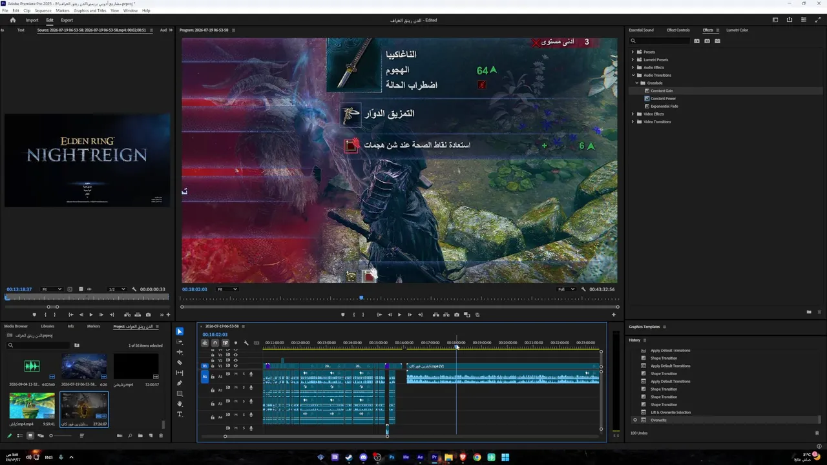Collapse the Audio Transitions folder
The height and width of the screenshot is (465, 827).
point(633,75)
